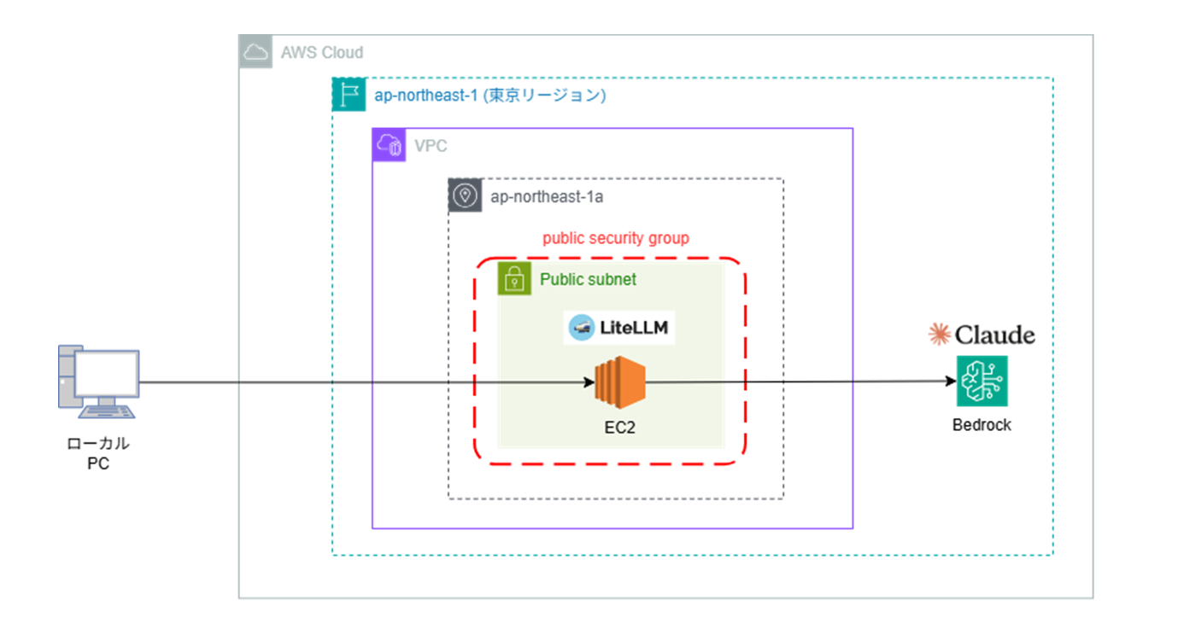This screenshot has width=1178, height=635.
Task: Click the purple VPC icon
Action: [390, 145]
